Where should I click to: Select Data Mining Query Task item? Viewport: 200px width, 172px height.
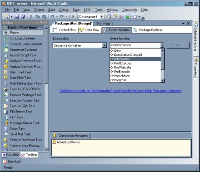point(23,84)
